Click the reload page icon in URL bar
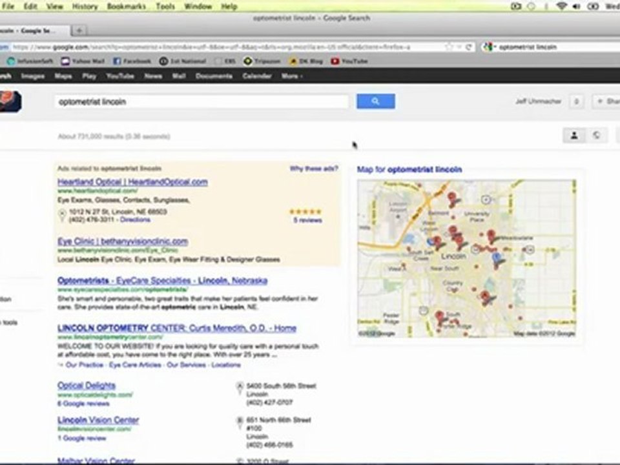This screenshot has width=620, height=465. pos(469,47)
